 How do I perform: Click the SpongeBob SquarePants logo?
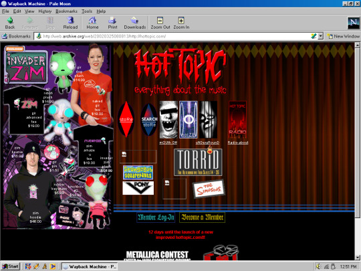coord(138,173)
